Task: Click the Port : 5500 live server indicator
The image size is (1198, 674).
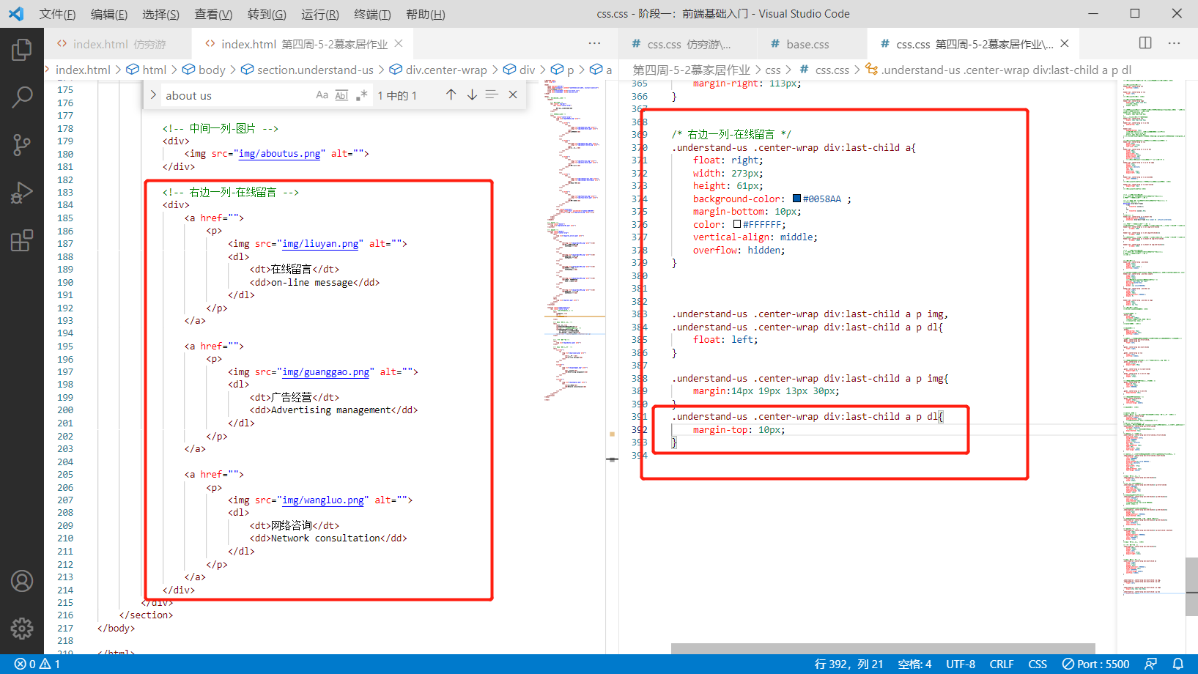Action: (1096, 664)
